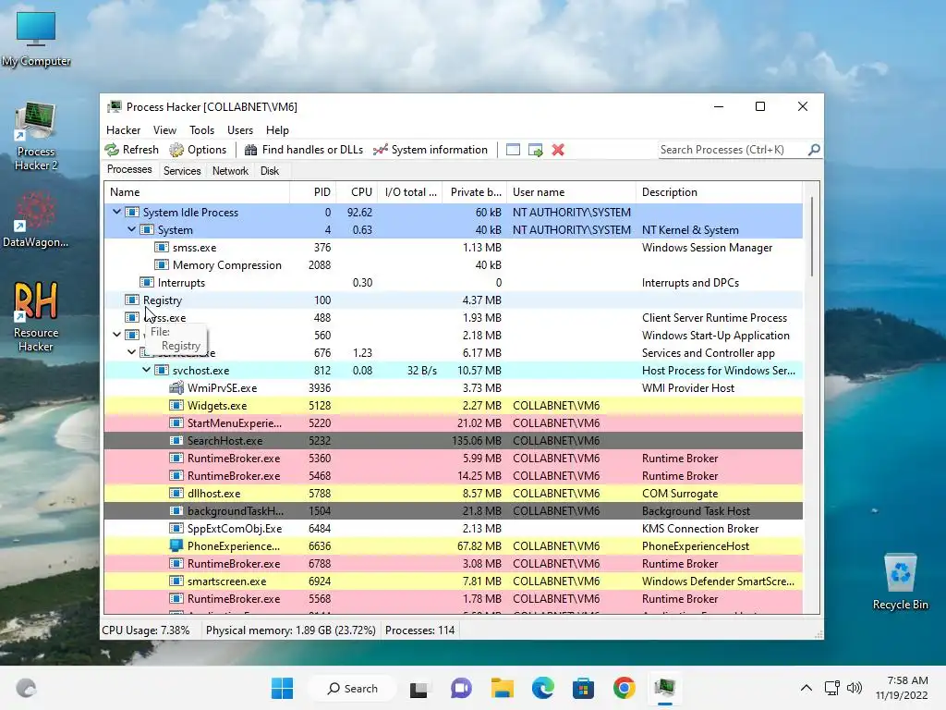The width and height of the screenshot is (946, 710).
Task: Select the Memory Compression process
Action: coord(453,265)
